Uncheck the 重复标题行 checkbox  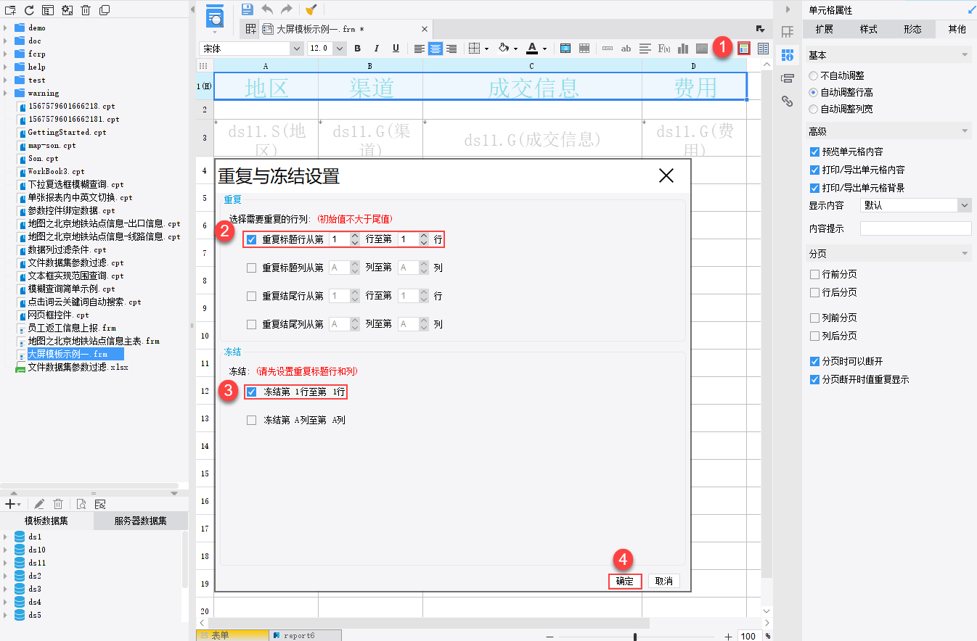tap(250, 239)
